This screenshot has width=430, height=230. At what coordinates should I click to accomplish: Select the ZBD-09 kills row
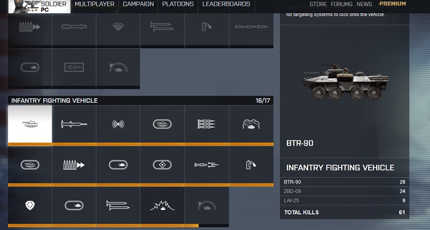(x=345, y=191)
